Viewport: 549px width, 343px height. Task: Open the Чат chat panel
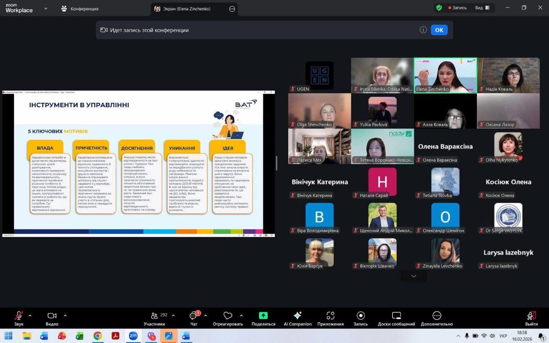tap(193, 318)
